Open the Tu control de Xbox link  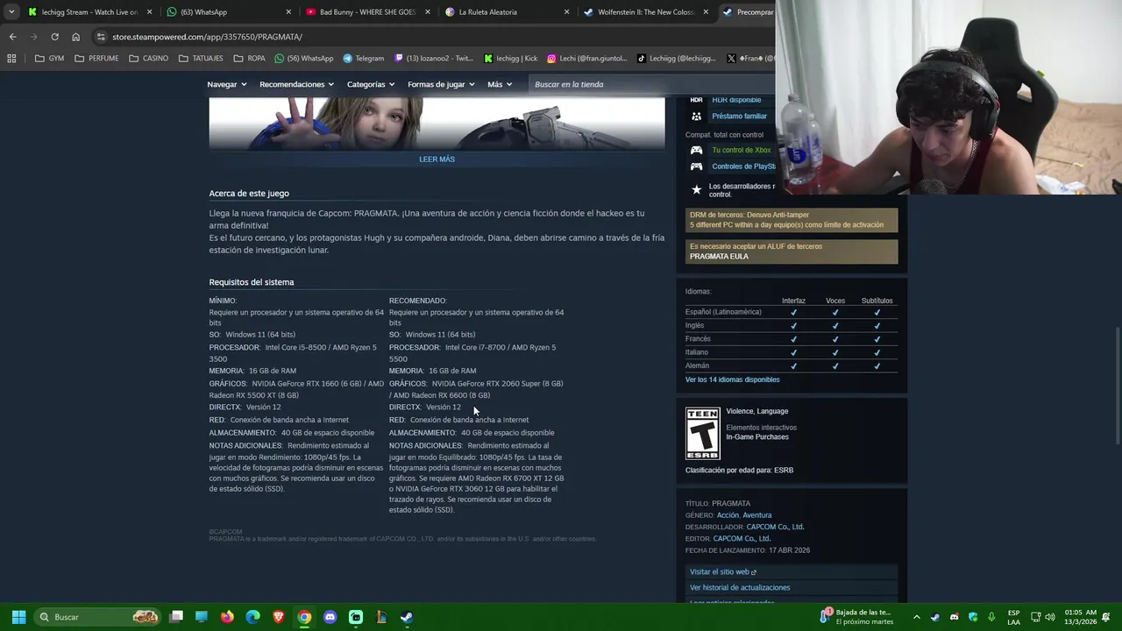[x=742, y=150]
